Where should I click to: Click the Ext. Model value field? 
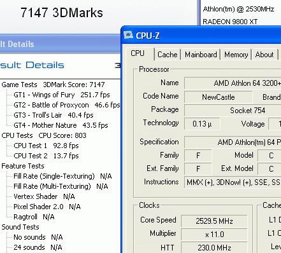[270, 169]
